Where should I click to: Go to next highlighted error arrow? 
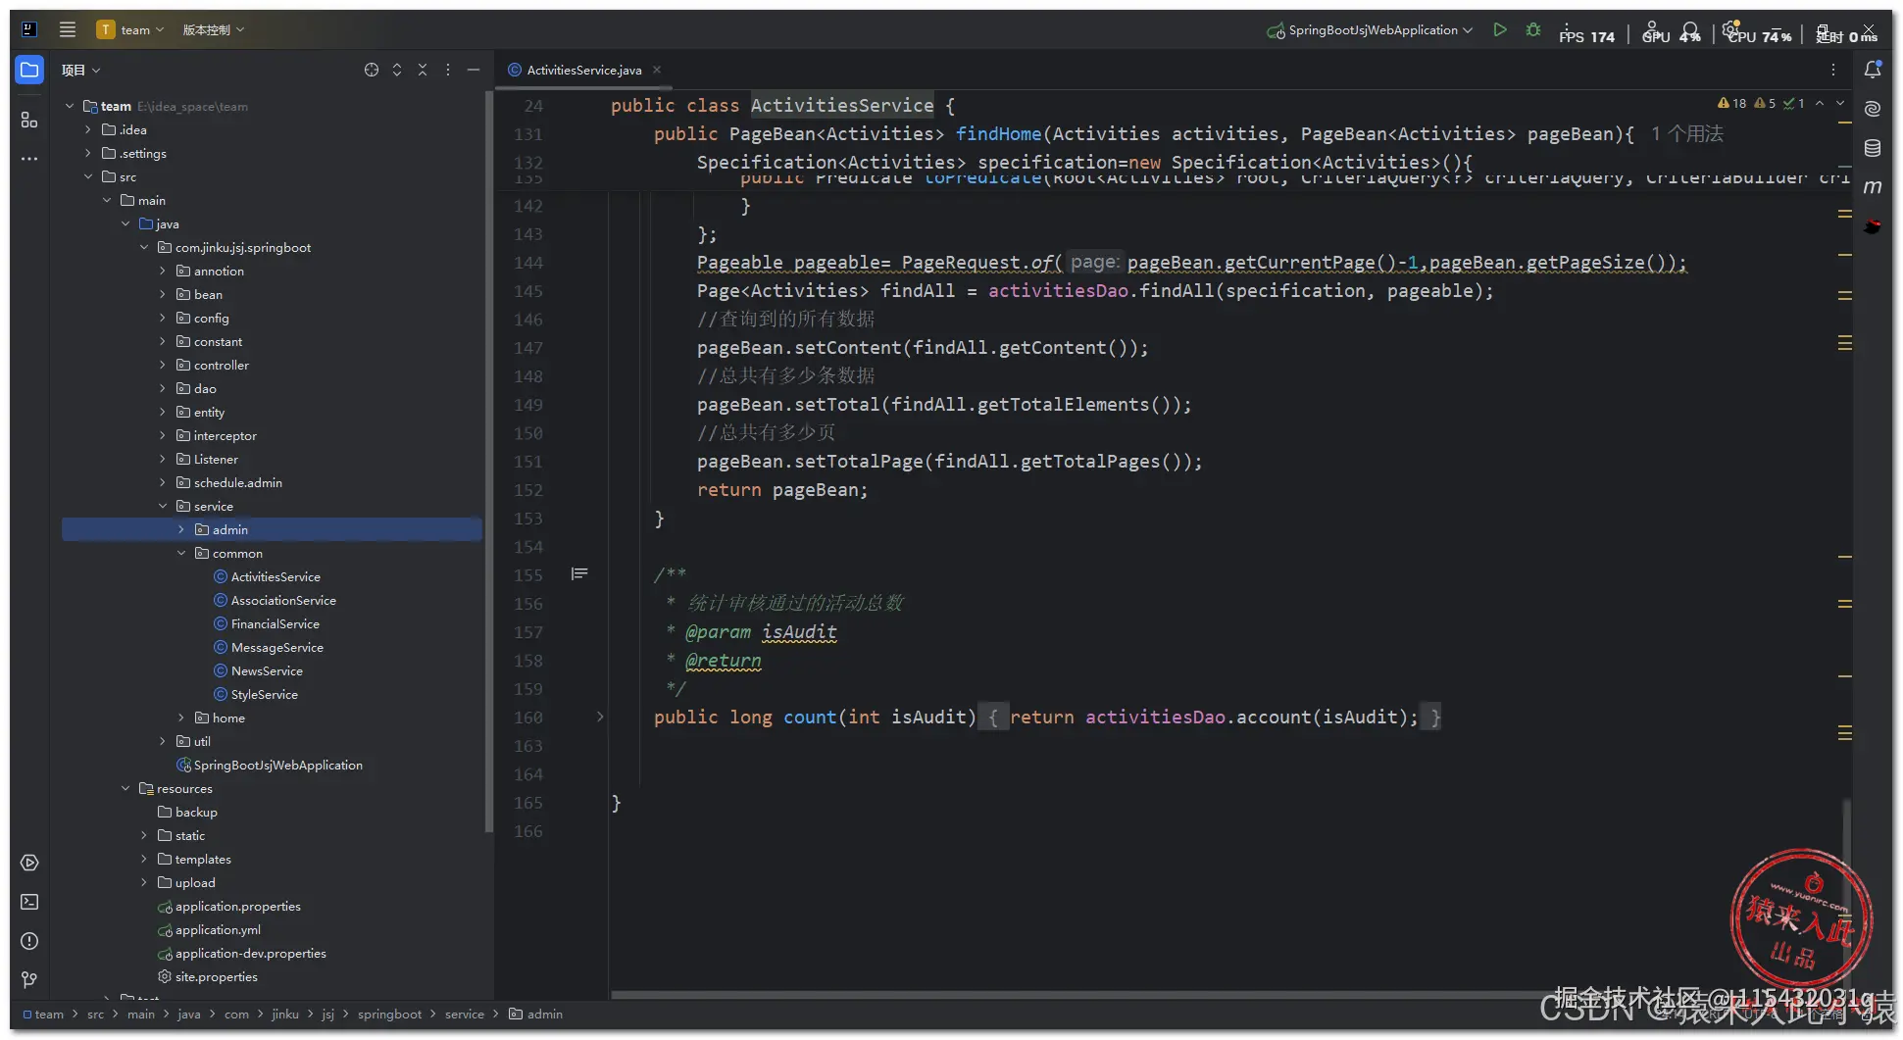[x=1840, y=103]
